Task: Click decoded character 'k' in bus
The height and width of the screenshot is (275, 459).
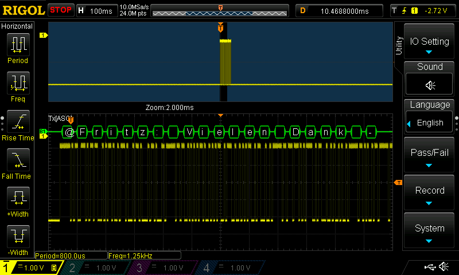Action: coord(341,132)
